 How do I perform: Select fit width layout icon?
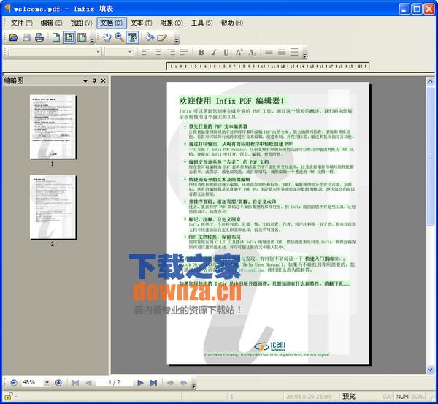(x=82, y=37)
